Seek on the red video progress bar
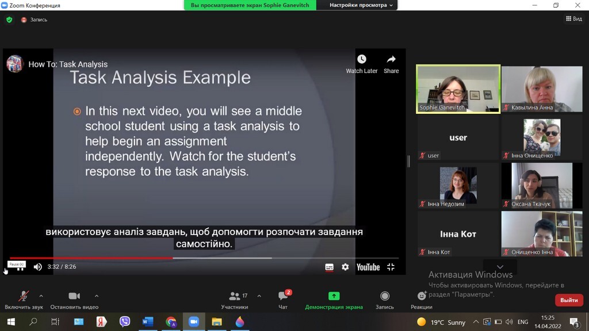The width and height of the screenshot is (589, 331). point(91,258)
